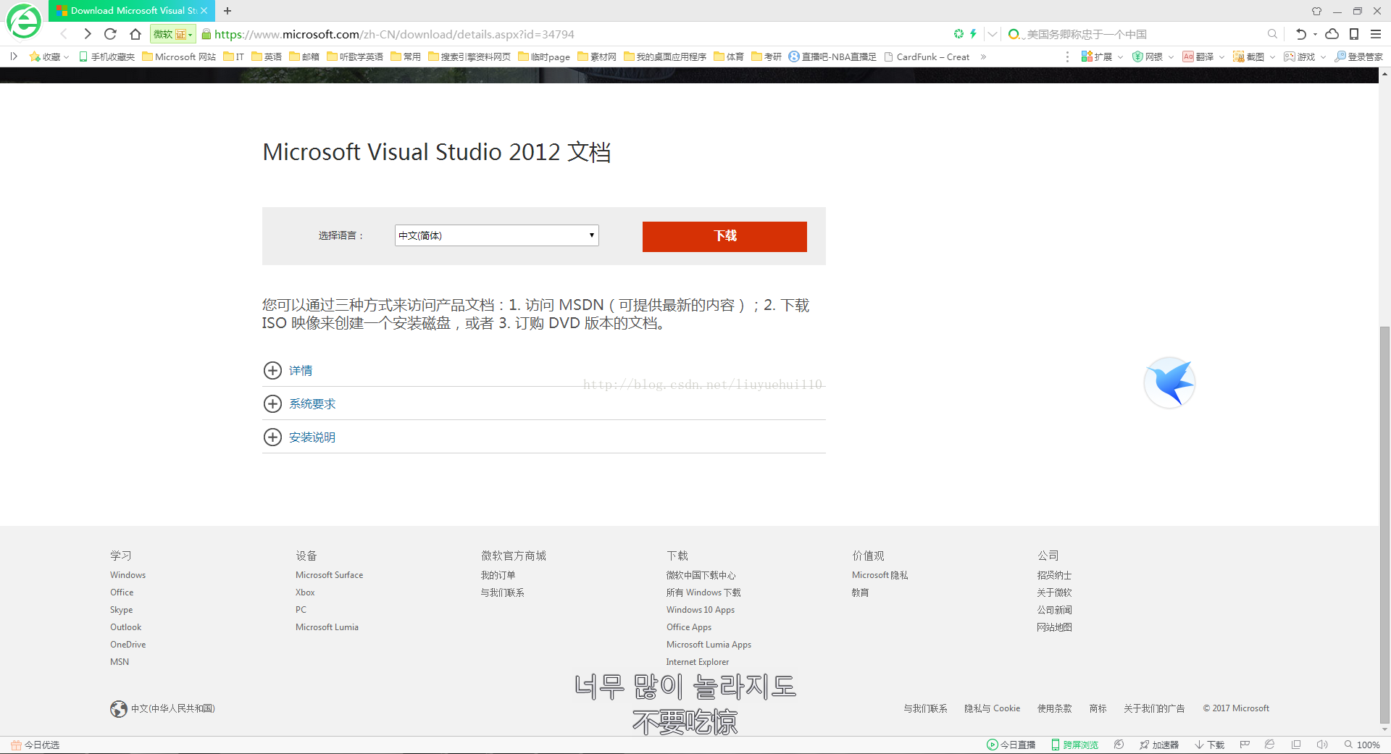Viewport: 1391px width, 754px height.
Task: Open 今日优选 in status bar
Action: coord(35,745)
